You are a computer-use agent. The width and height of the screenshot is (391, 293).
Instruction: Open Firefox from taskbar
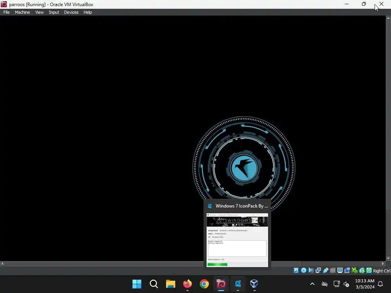(187, 284)
